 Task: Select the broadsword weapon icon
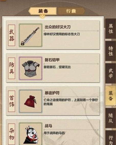click(31, 35)
